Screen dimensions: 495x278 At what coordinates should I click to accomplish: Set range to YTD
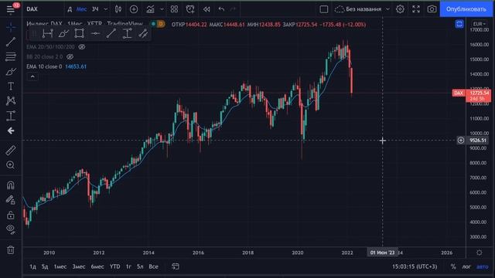click(x=115, y=266)
